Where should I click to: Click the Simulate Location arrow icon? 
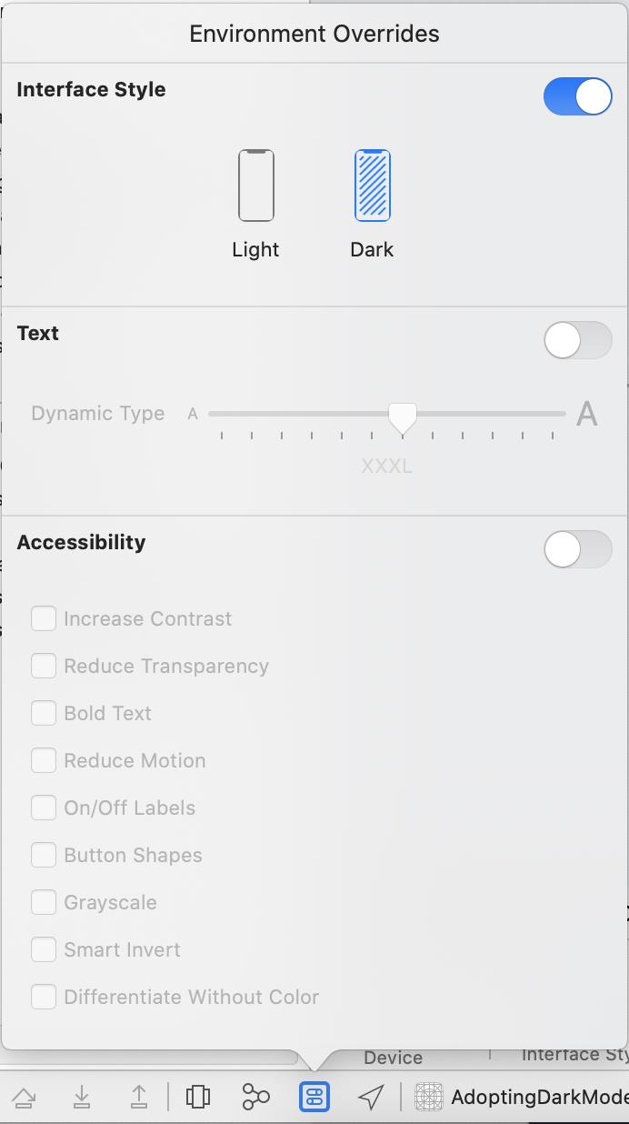(x=371, y=1097)
